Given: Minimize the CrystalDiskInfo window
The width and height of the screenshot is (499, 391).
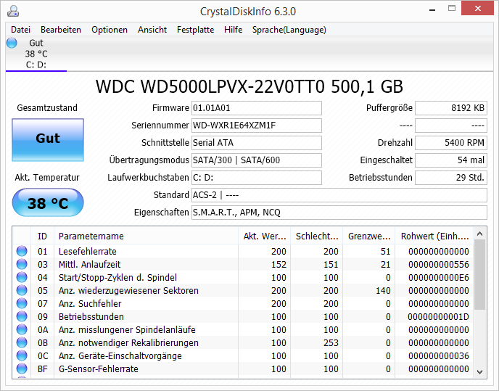Looking at the screenshot, I should [x=432, y=9].
